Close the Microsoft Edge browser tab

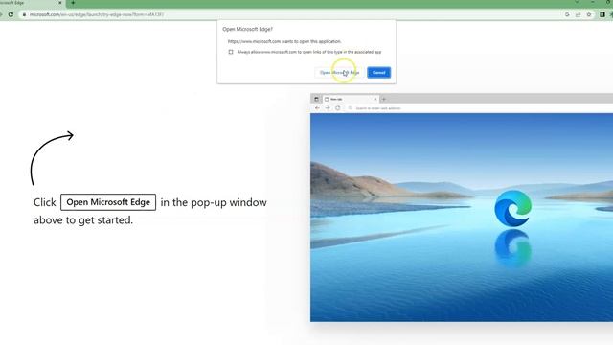pos(60,3)
